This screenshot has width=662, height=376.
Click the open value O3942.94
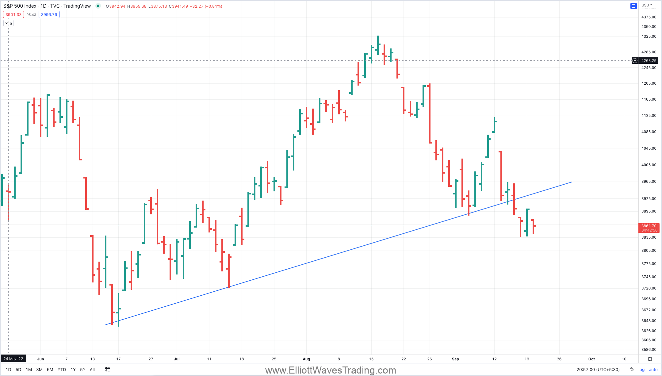[x=115, y=6]
